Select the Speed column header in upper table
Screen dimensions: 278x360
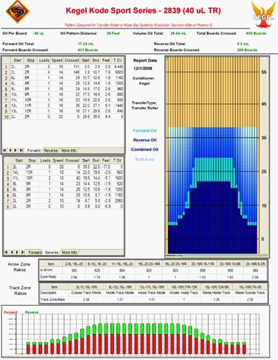57,60
